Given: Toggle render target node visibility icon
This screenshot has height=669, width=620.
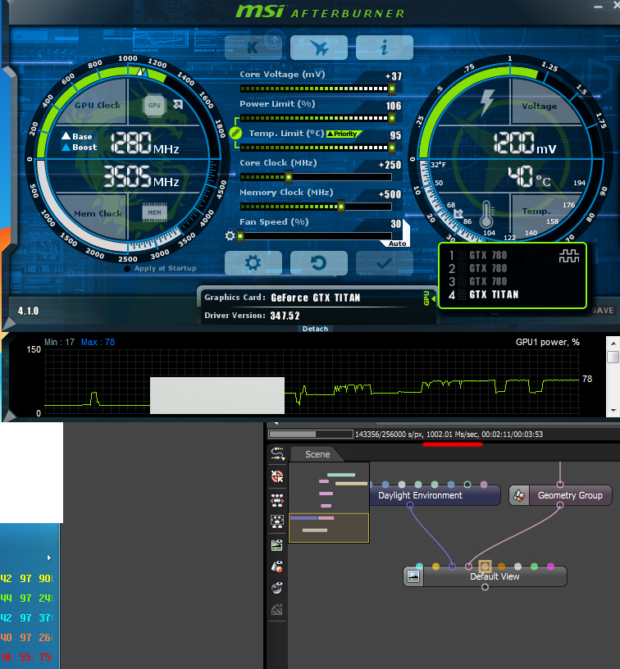Looking at the screenshot, I should tap(277, 545).
